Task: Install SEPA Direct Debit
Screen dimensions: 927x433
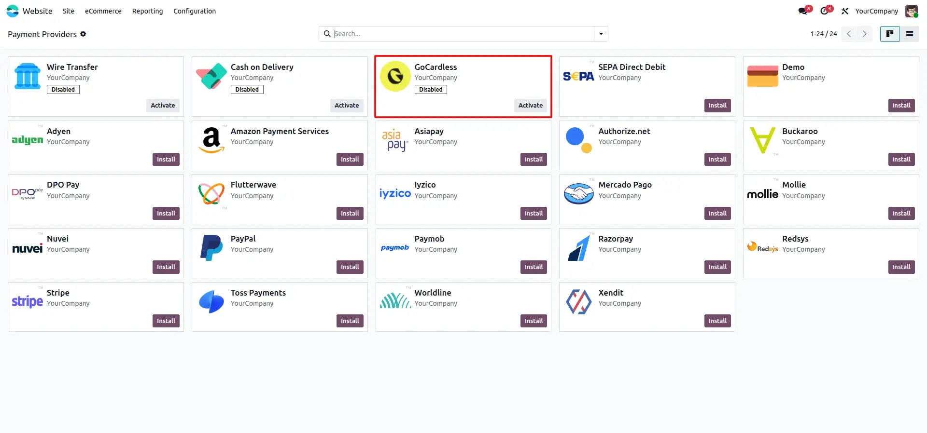Action: tap(717, 106)
